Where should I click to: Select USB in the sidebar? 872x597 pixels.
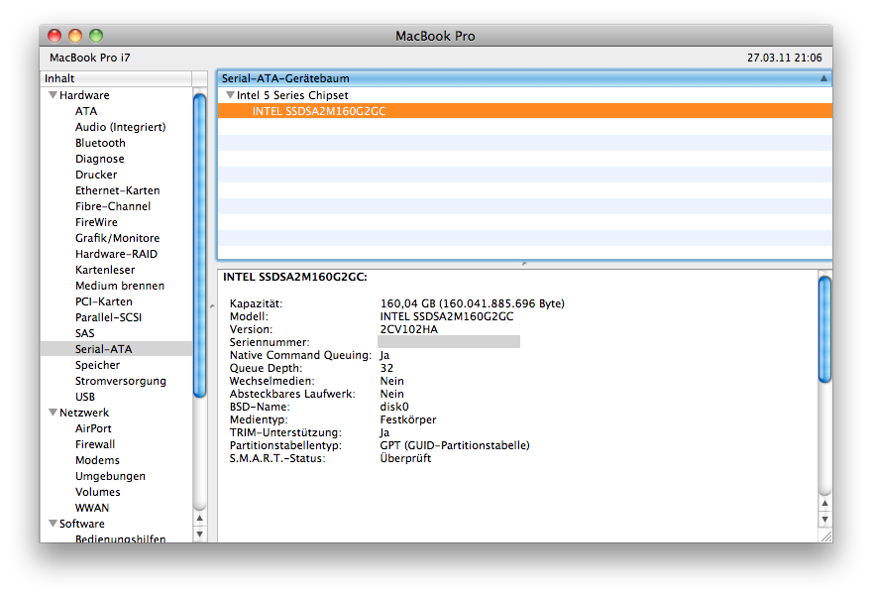pos(85,397)
